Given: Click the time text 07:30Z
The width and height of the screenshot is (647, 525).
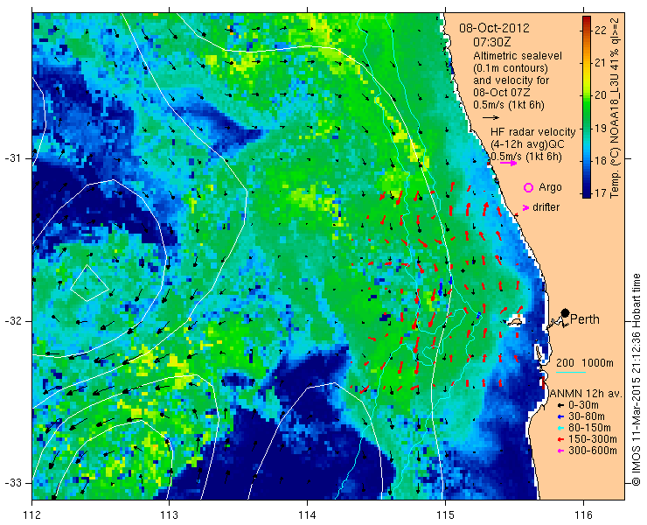Looking at the screenshot, I should [492, 42].
